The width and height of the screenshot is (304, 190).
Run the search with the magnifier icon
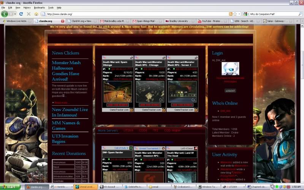click(300, 14)
